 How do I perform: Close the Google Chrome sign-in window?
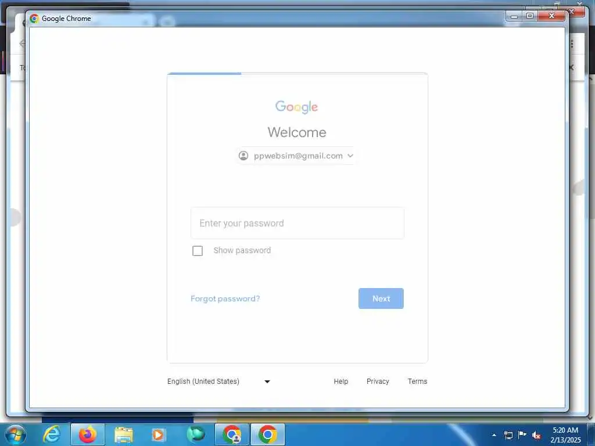(x=552, y=16)
